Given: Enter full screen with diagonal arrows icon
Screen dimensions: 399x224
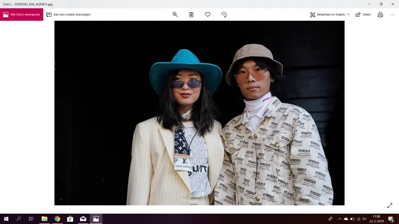Looking at the screenshot, I should (x=390, y=205).
